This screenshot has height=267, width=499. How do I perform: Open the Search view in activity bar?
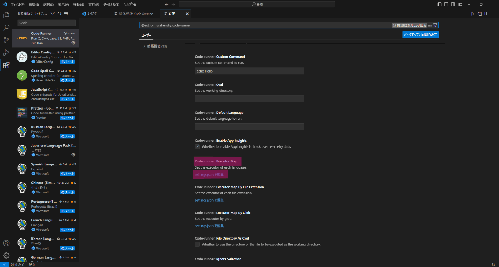pos(6,28)
